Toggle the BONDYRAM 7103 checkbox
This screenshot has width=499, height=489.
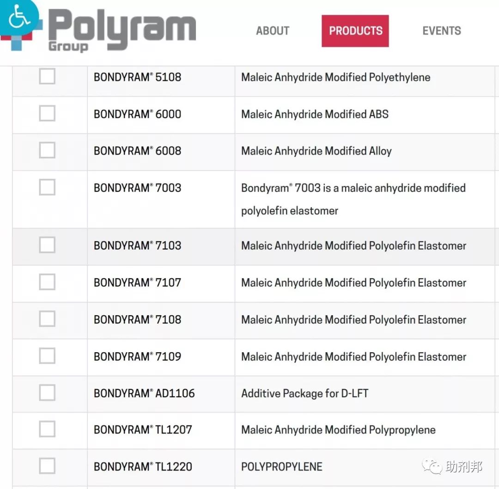point(47,245)
